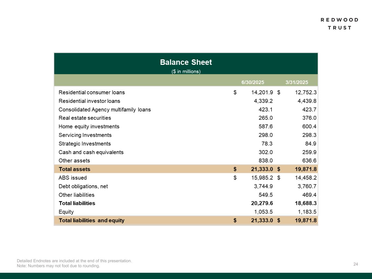
Task: Click the Residential consumer loans row label
Action: pyautogui.click(x=92, y=92)
